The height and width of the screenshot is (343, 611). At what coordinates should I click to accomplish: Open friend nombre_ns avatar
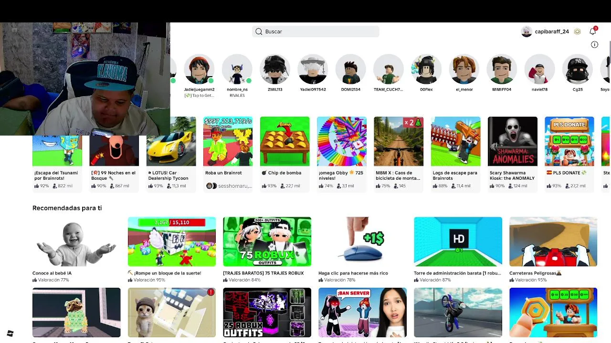(x=237, y=70)
